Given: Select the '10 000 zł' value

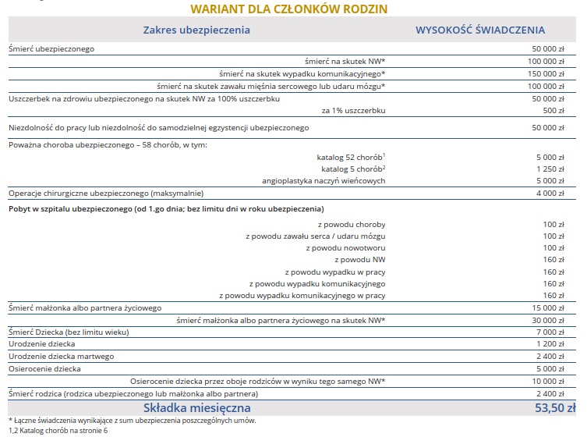Looking at the screenshot, I should [x=548, y=382].
